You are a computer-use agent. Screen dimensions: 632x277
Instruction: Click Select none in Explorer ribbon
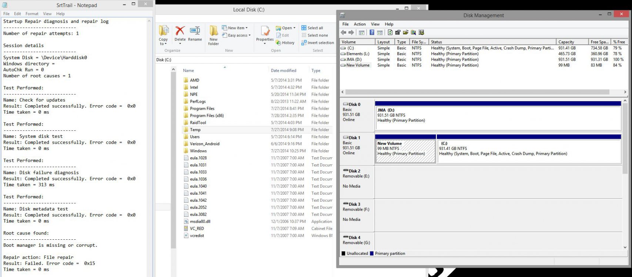315,35
